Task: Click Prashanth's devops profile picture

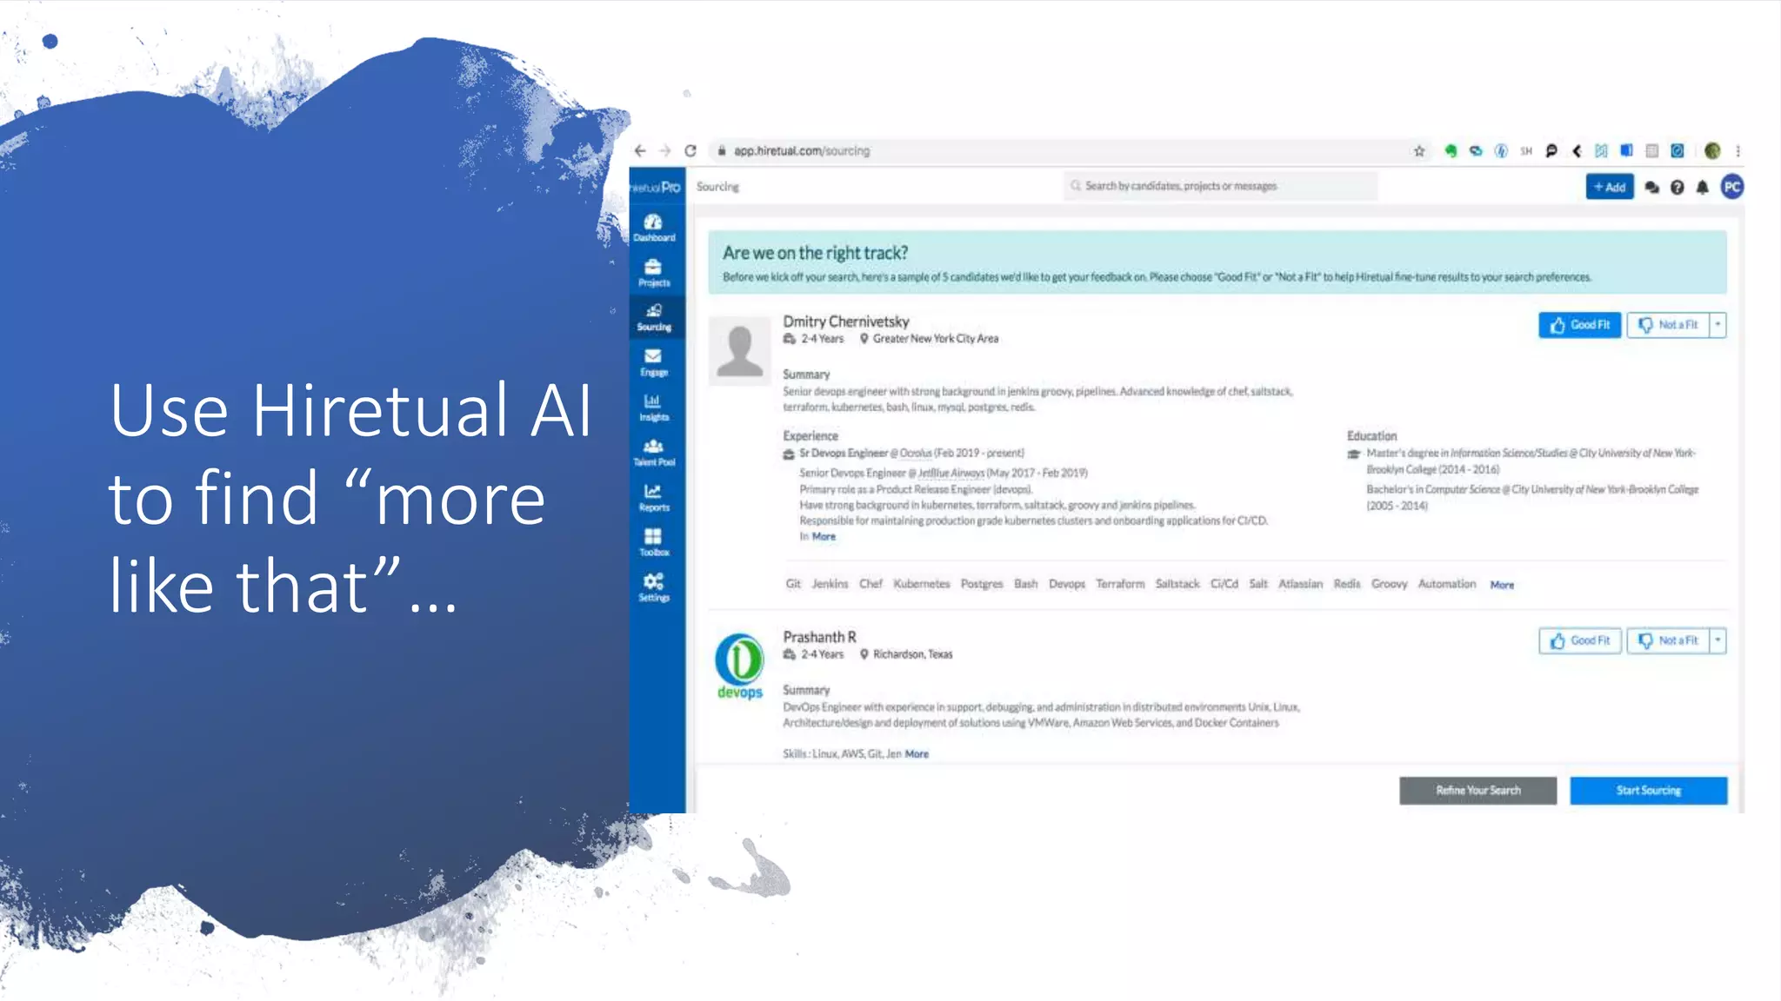Action: coord(739,666)
